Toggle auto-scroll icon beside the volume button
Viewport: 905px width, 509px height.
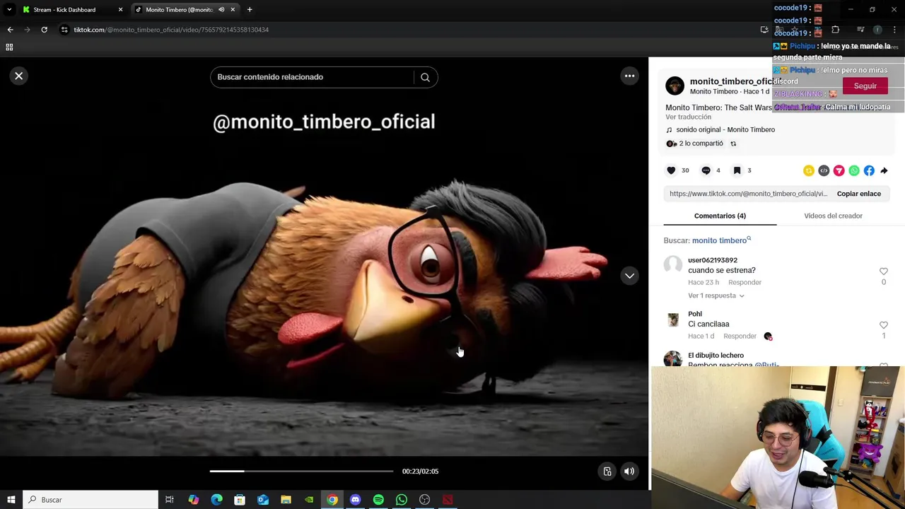coord(607,472)
